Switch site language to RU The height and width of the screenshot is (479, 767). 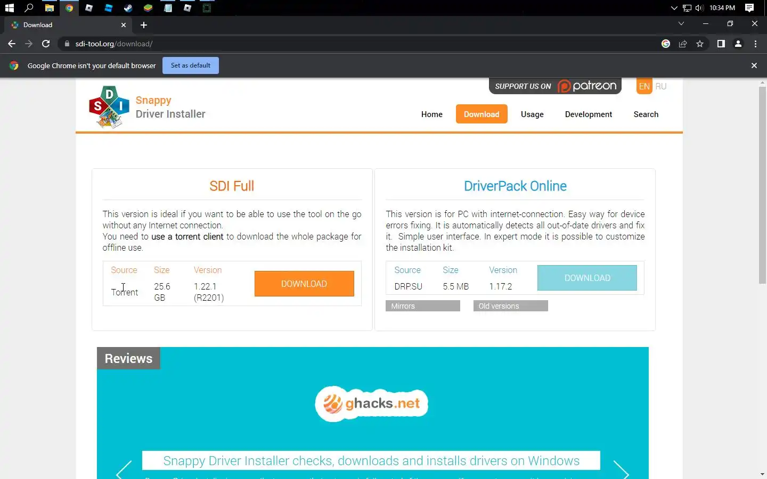click(661, 86)
